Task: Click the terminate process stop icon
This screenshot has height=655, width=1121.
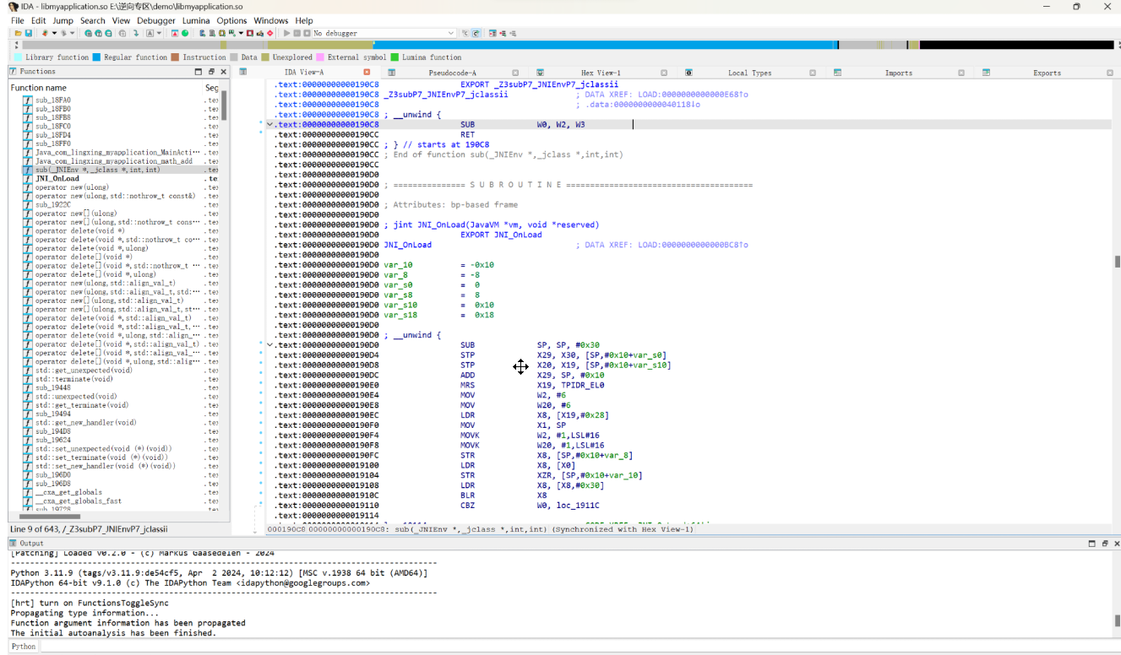Action: (307, 33)
